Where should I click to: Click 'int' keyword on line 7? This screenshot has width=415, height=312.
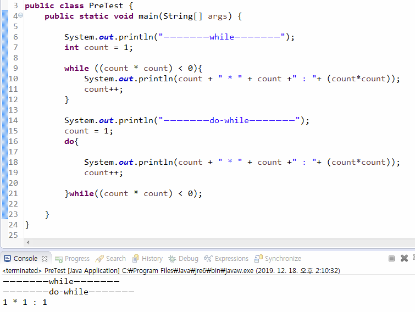pos(71,47)
